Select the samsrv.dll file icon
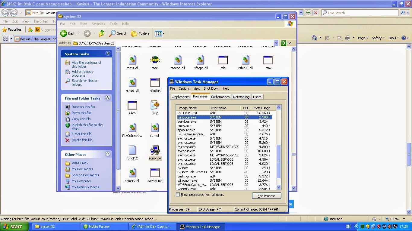 tap(132, 173)
